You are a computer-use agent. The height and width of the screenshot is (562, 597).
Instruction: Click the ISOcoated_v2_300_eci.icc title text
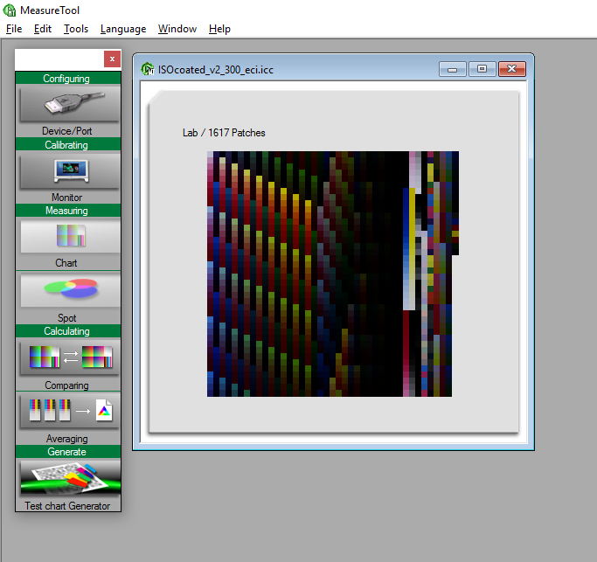pyautogui.click(x=216, y=70)
